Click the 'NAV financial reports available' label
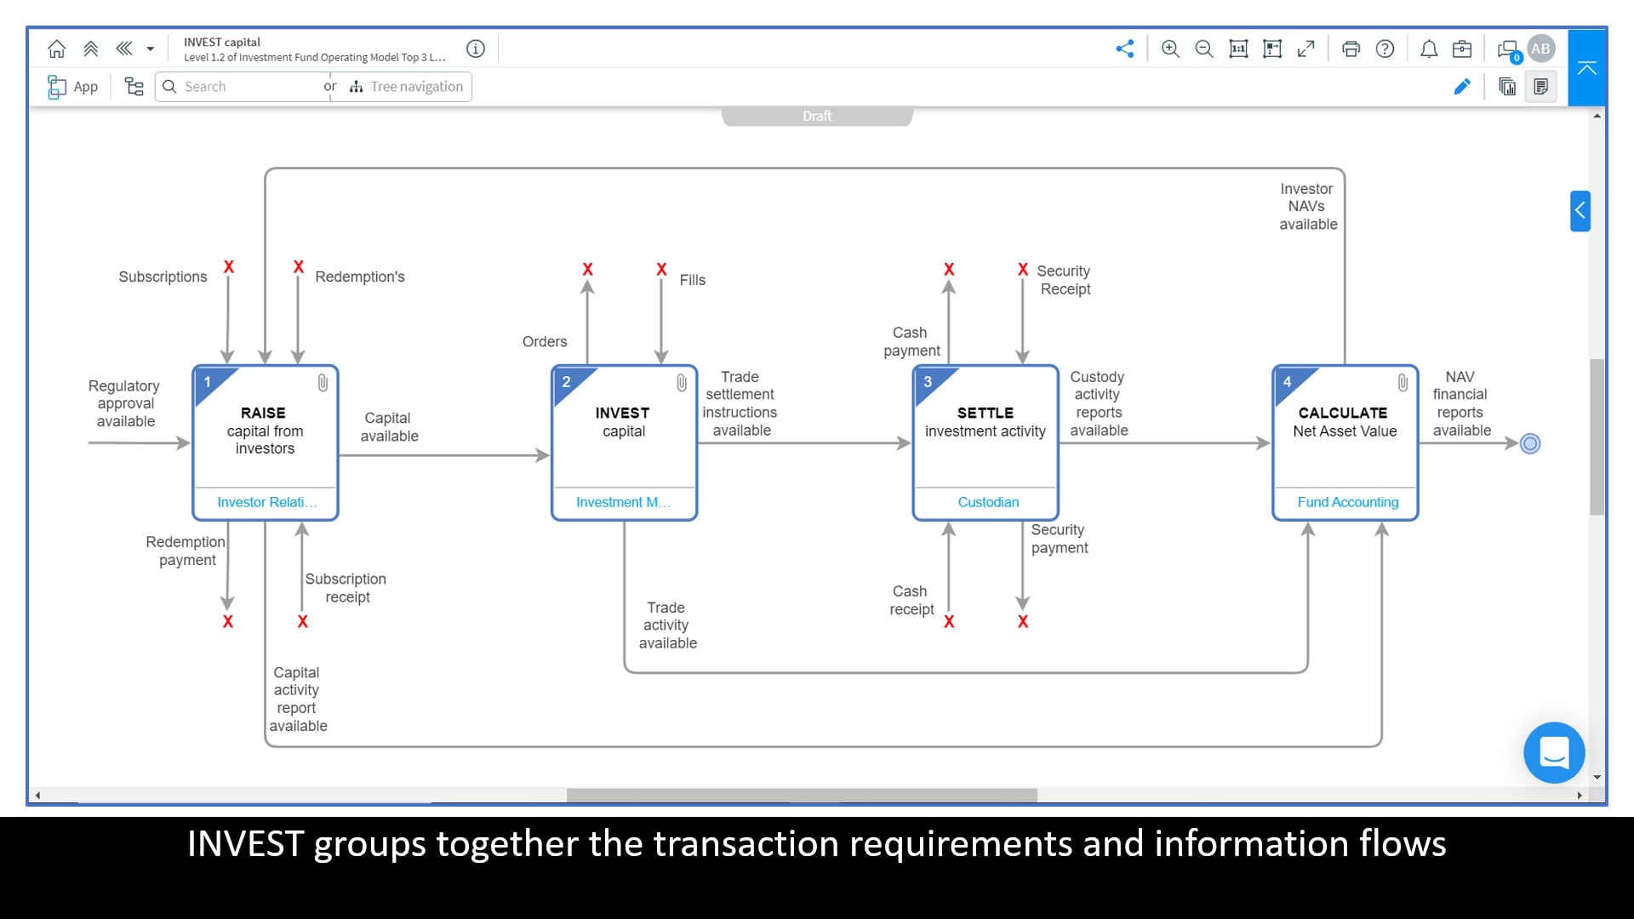Screen dimensions: 1634x919 (1461, 403)
